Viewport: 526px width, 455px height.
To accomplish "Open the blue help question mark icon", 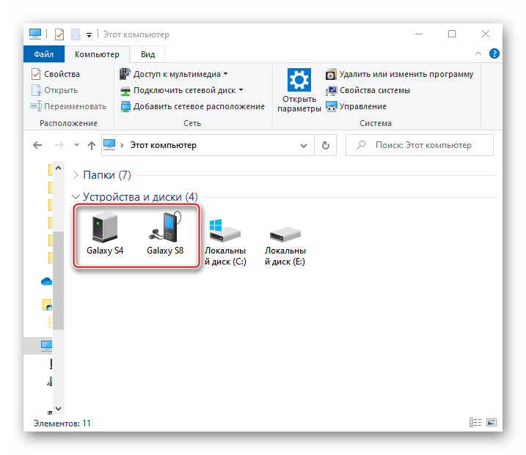I will point(494,54).
